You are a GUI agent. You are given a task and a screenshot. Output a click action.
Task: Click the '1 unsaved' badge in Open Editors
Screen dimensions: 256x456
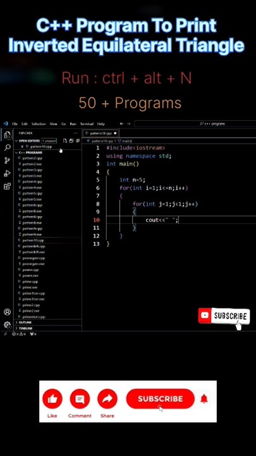click(49, 141)
